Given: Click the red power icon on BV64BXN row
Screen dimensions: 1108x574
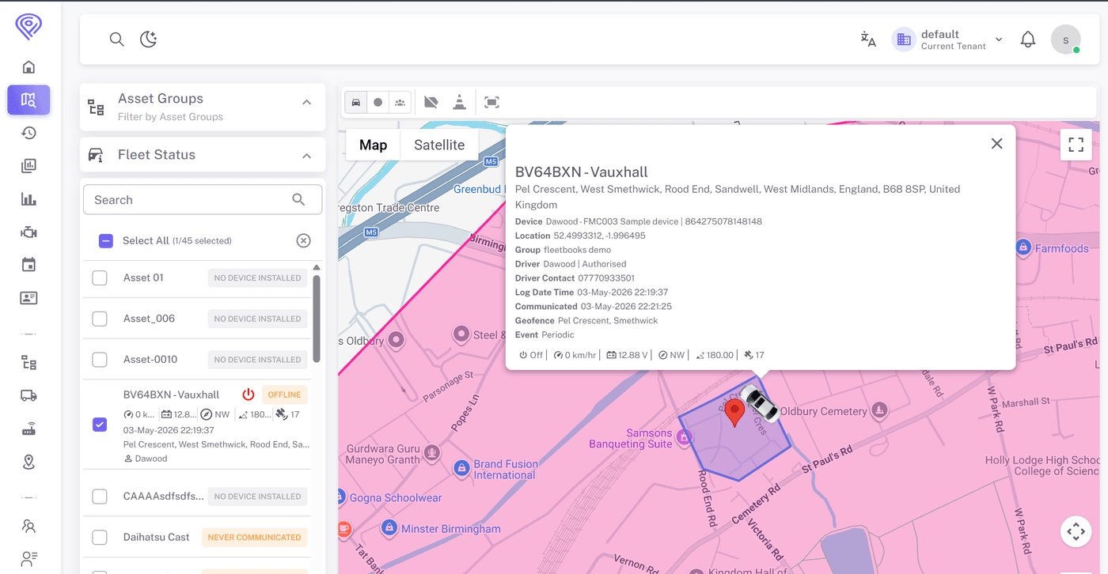Looking at the screenshot, I should (x=249, y=395).
